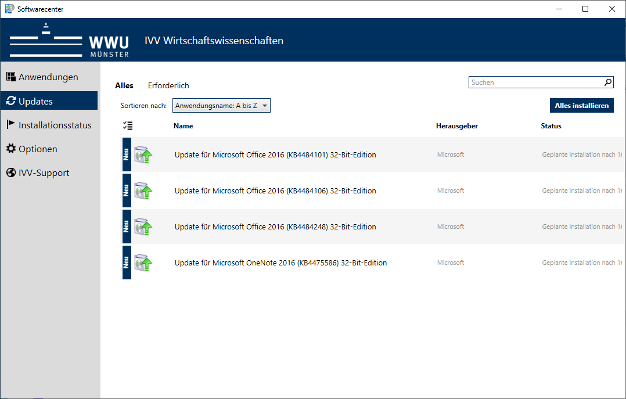
Task: Open the sort order dropdown
Action: (x=221, y=106)
